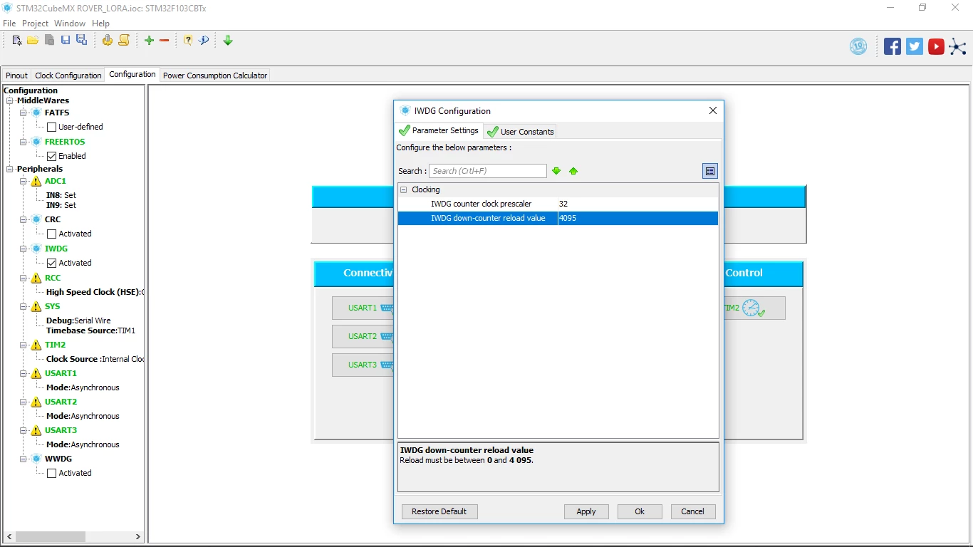Click the FREERTOS cube icon in tree
The height and width of the screenshot is (547, 973).
click(x=36, y=142)
